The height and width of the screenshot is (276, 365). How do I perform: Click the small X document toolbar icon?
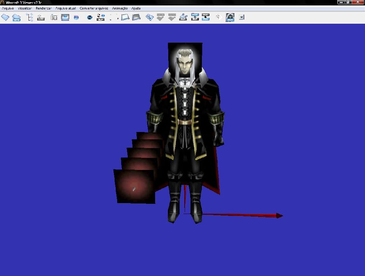[242, 17]
